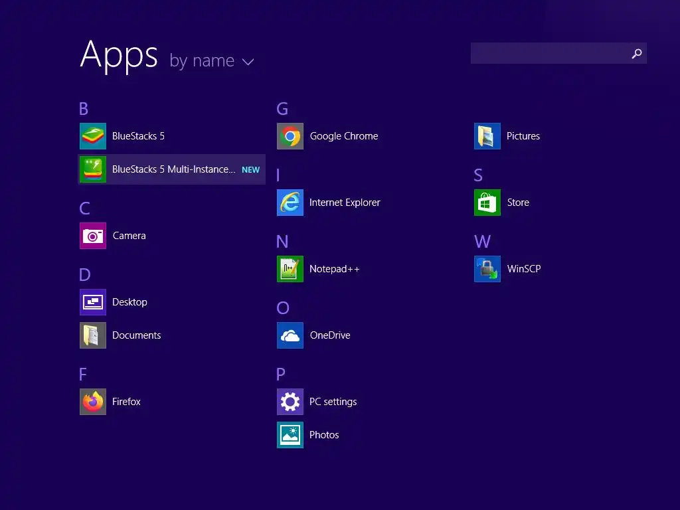The width and height of the screenshot is (680, 510).
Task: Click the 'BlueStacks 5 Multi-Instance...' label text
Action: pos(174,169)
